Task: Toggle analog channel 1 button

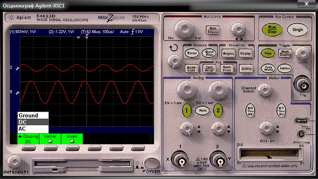Action: (187, 111)
